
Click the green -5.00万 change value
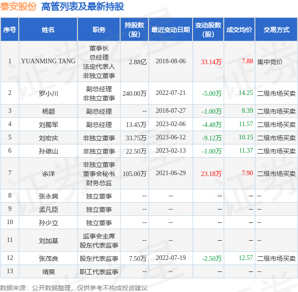[212, 94]
